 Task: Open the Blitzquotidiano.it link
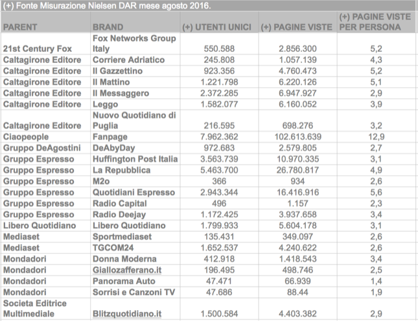point(127,314)
